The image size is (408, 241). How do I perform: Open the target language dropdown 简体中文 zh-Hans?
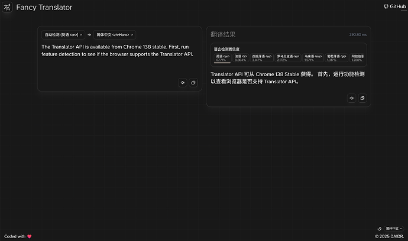(x=115, y=35)
